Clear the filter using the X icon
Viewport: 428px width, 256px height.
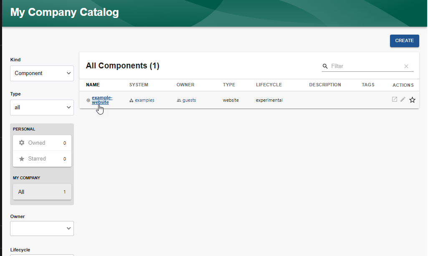406,66
